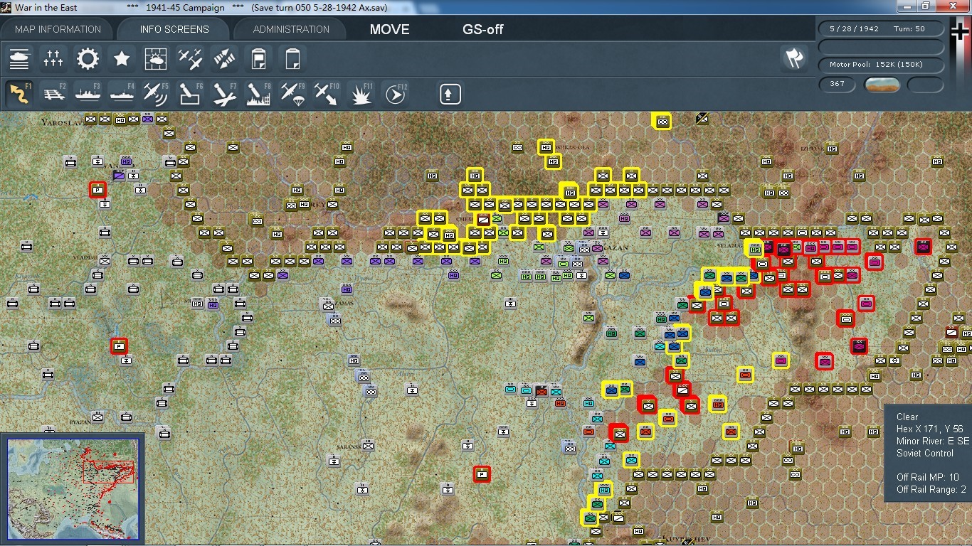Click the Motor Pool 152K readout

882,65
